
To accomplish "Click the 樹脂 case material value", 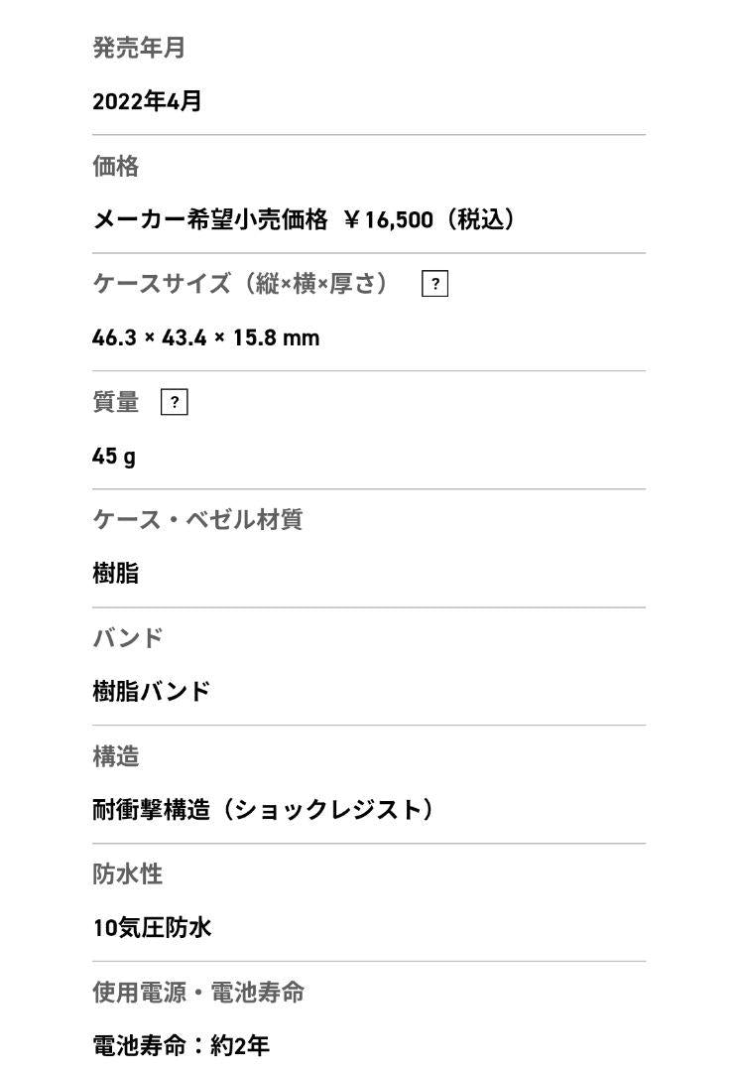I will tap(116, 574).
